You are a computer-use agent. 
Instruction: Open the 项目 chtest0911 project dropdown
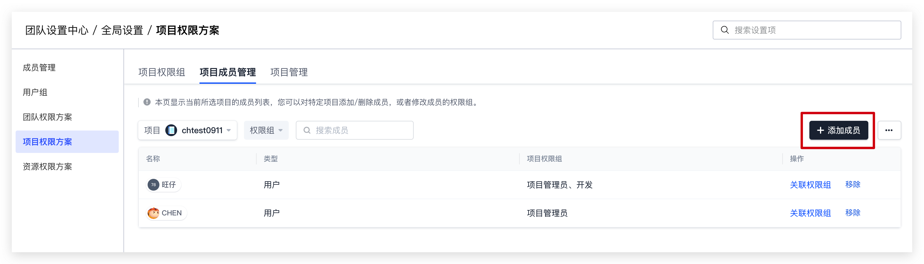188,130
